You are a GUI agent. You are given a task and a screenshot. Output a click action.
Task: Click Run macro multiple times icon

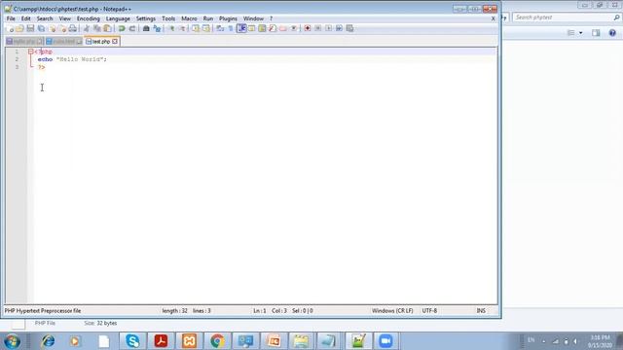(x=339, y=28)
